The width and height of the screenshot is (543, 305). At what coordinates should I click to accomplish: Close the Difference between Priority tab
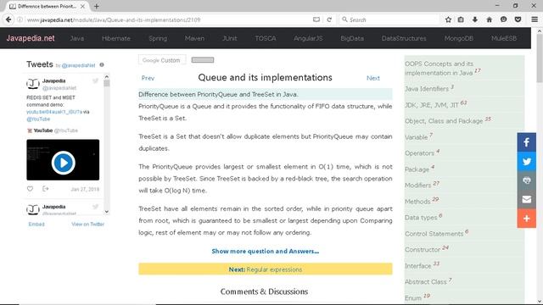[82, 6]
